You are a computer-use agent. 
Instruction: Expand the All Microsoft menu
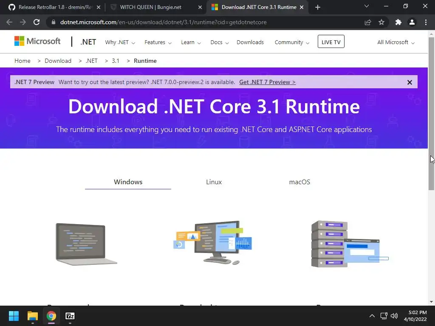(396, 42)
